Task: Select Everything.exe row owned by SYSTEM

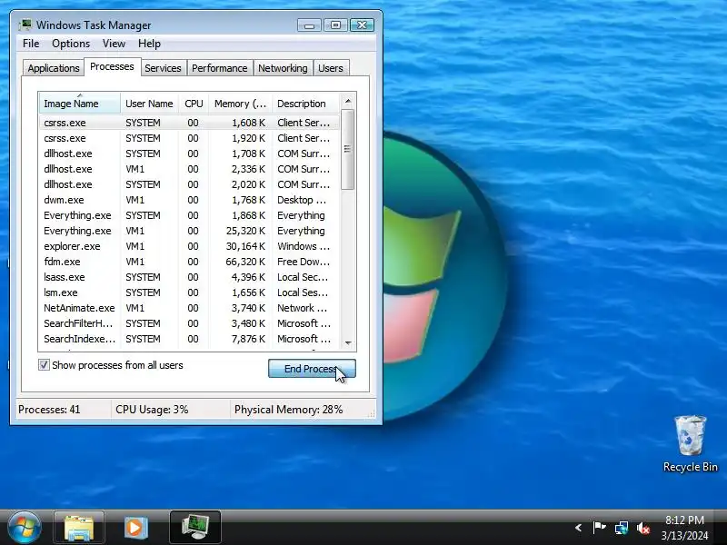Action: [x=189, y=215]
